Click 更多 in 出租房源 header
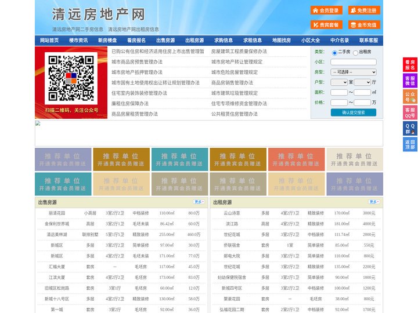Image resolution: width=418 pixels, height=313 pixels. (374, 202)
